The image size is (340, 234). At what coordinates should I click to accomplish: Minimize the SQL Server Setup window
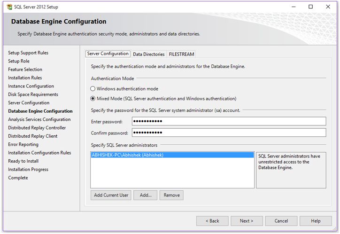pos(293,7)
